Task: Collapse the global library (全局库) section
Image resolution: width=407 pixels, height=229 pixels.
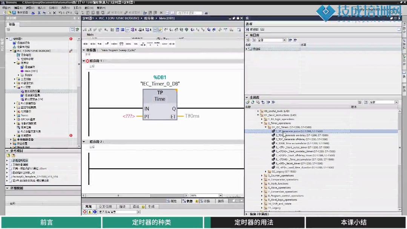Action: [x=247, y=97]
